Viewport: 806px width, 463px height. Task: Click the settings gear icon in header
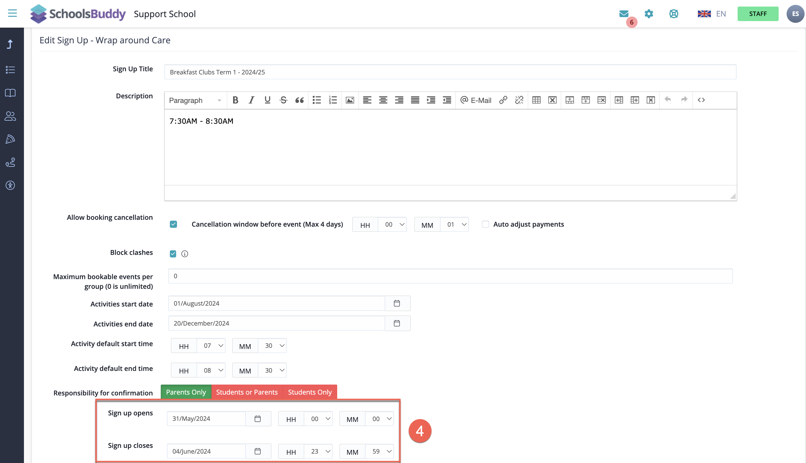[649, 14]
